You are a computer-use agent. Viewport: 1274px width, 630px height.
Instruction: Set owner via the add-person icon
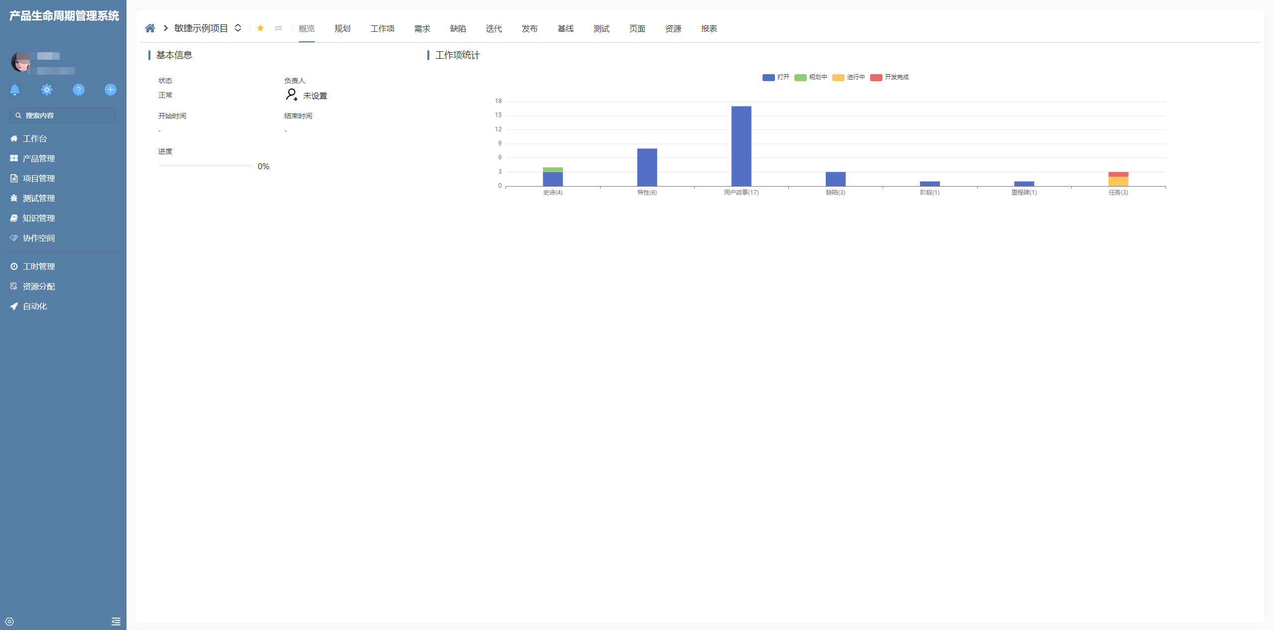click(292, 95)
